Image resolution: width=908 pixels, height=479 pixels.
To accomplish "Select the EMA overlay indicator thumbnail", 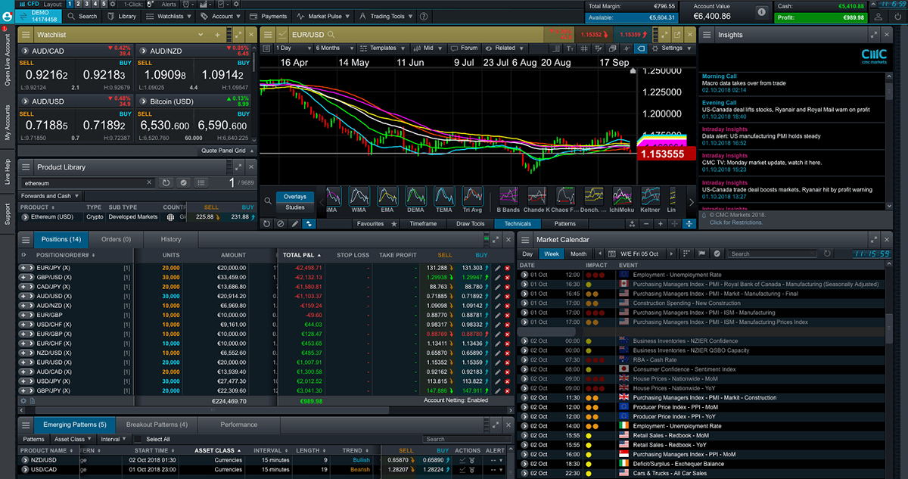I will point(387,197).
